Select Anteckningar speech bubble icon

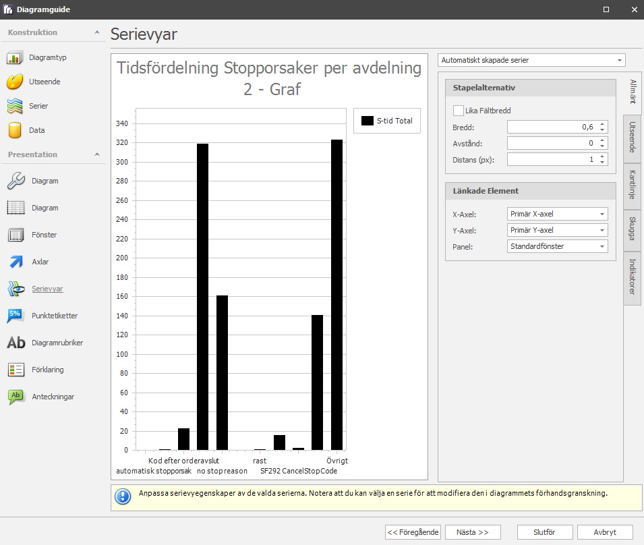(16, 397)
